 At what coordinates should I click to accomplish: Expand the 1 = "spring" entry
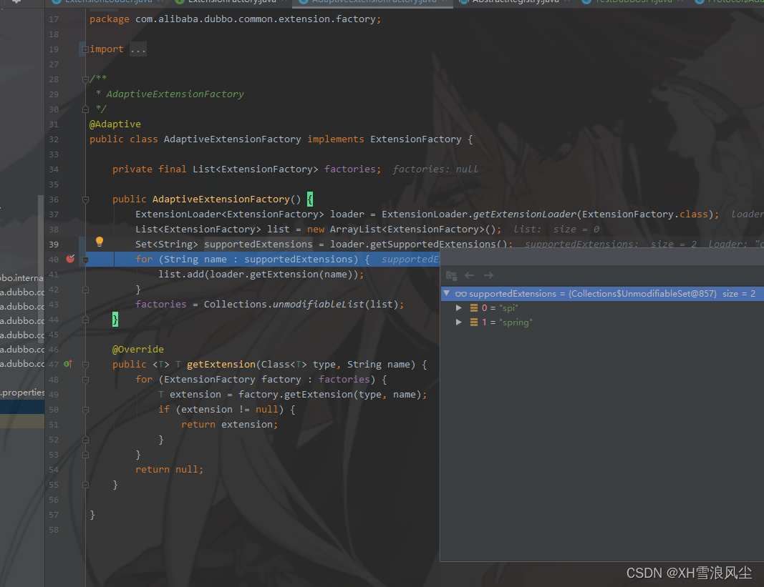(x=458, y=322)
